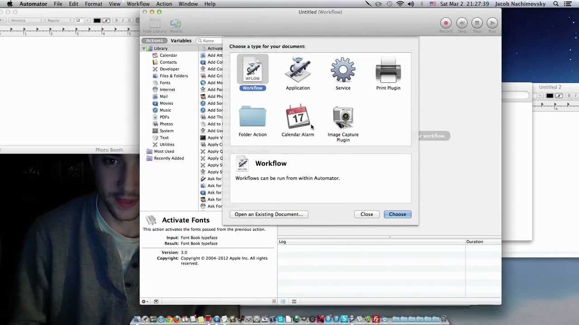Click the Choose button
Image resolution: width=579 pixels, height=325 pixels.
[398, 214]
